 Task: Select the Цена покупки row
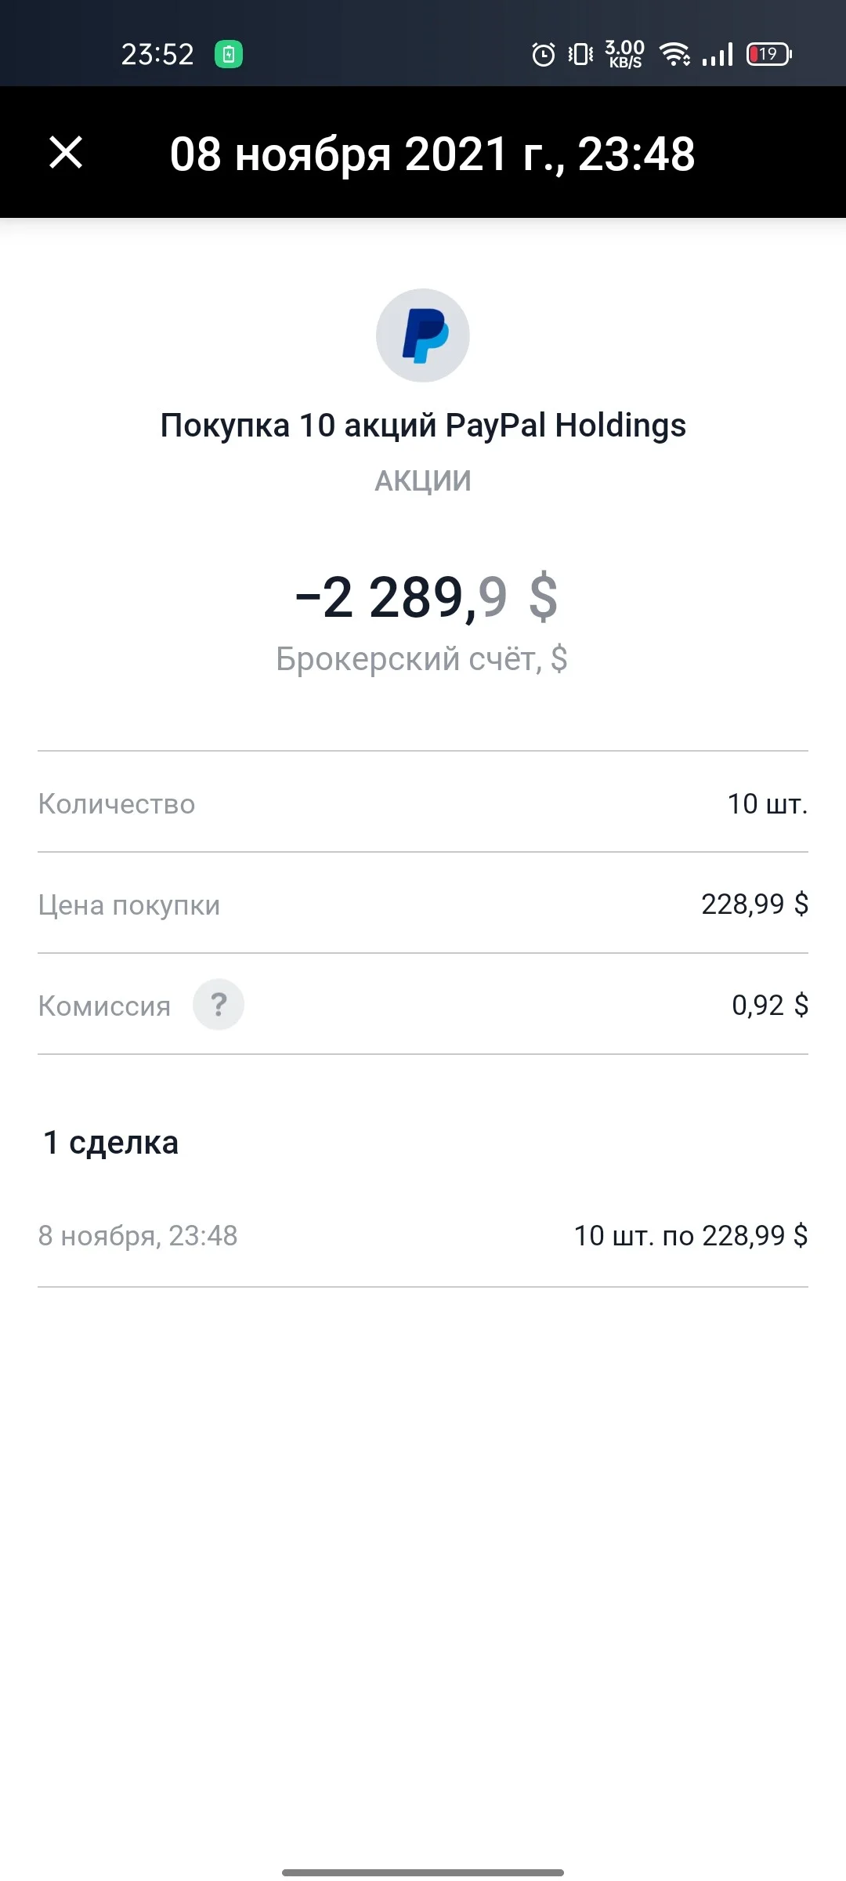tap(423, 904)
